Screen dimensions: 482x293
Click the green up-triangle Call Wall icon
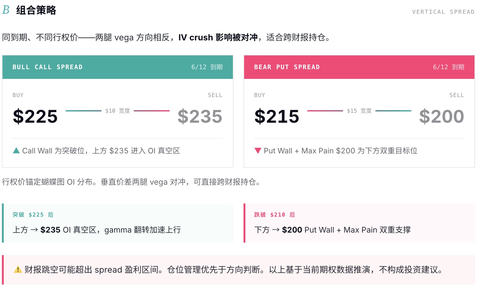(x=16, y=151)
